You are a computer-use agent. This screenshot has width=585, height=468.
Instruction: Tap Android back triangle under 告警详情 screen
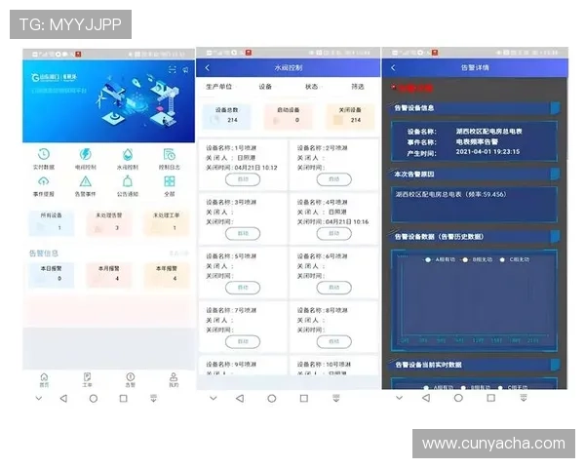pyautogui.click(x=426, y=398)
